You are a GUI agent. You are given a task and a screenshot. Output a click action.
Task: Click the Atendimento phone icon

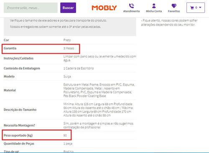[131, 6]
